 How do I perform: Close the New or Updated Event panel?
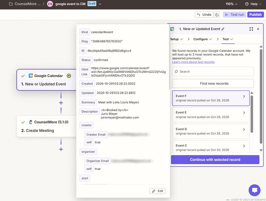(x=258, y=29)
